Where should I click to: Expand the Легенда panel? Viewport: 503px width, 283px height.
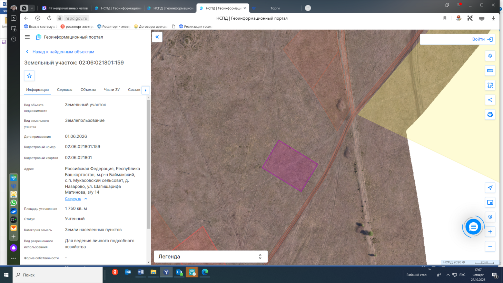(x=210, y=256)
